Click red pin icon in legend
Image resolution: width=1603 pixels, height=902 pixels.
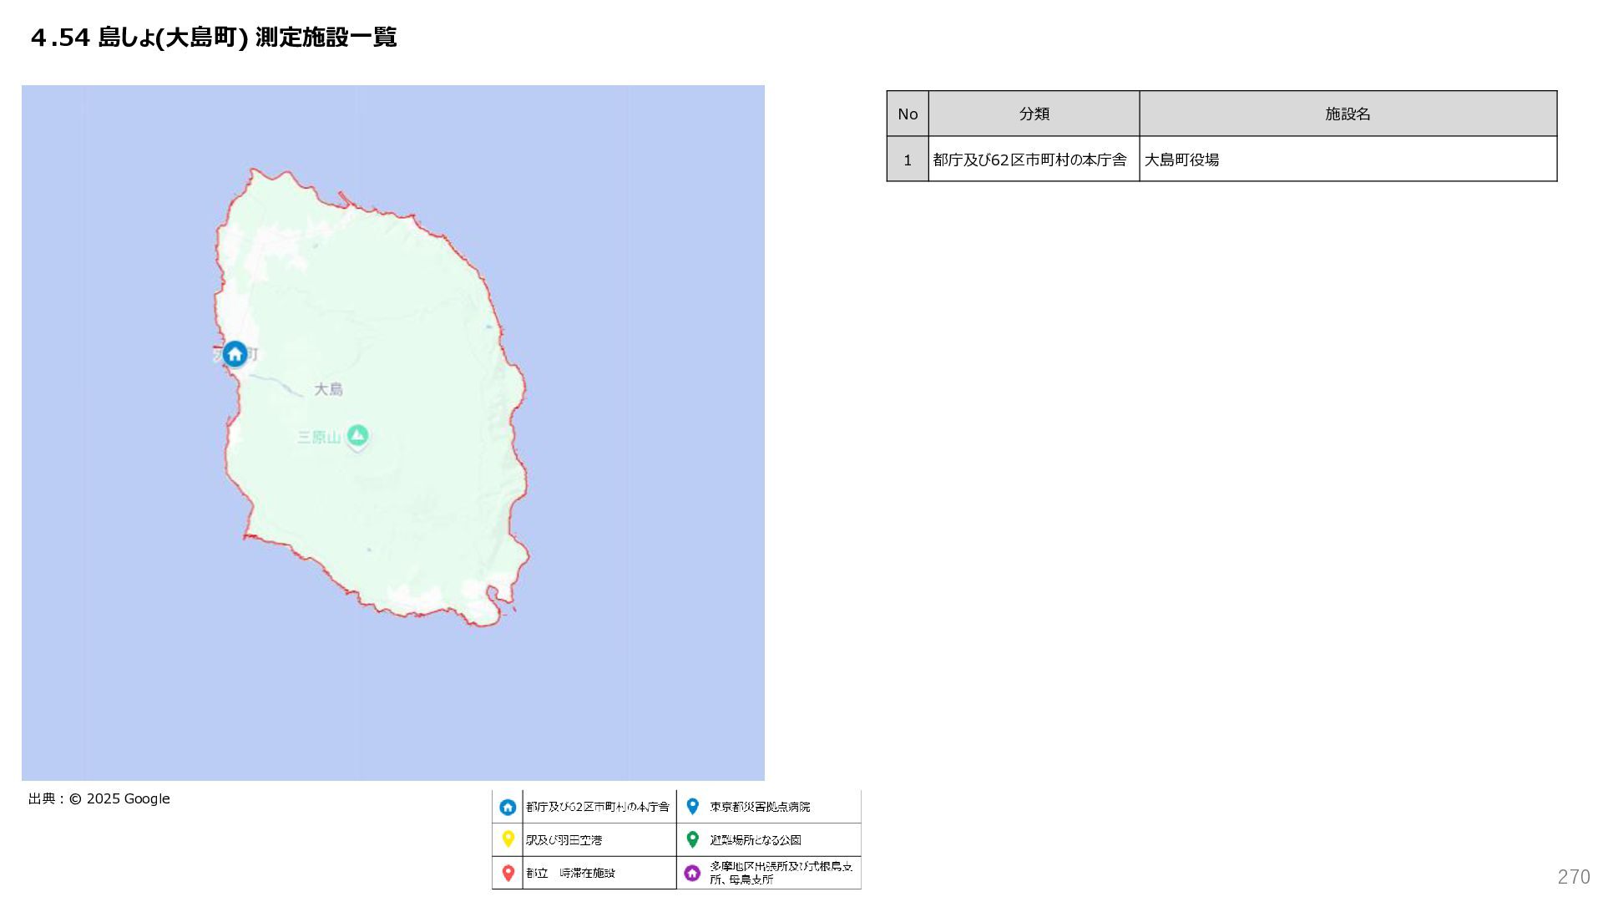coord(508,873)
